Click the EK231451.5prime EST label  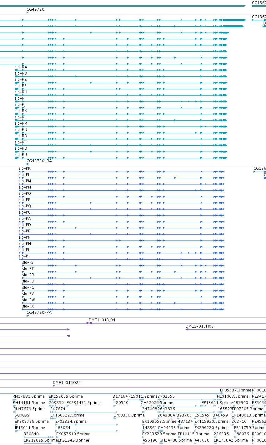coord(83,403)
